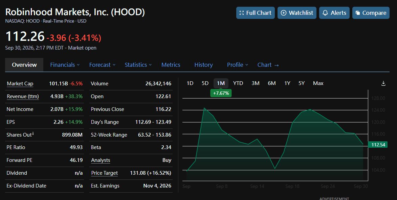Click the Forward PE value 46.19

(x=76, y=160)
